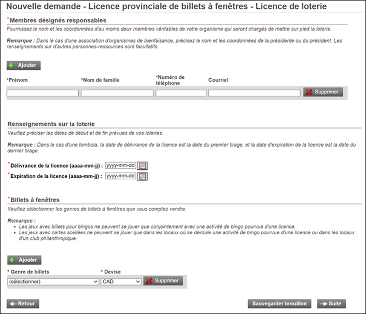Focus the Prénom input field

tap(43, 93)
